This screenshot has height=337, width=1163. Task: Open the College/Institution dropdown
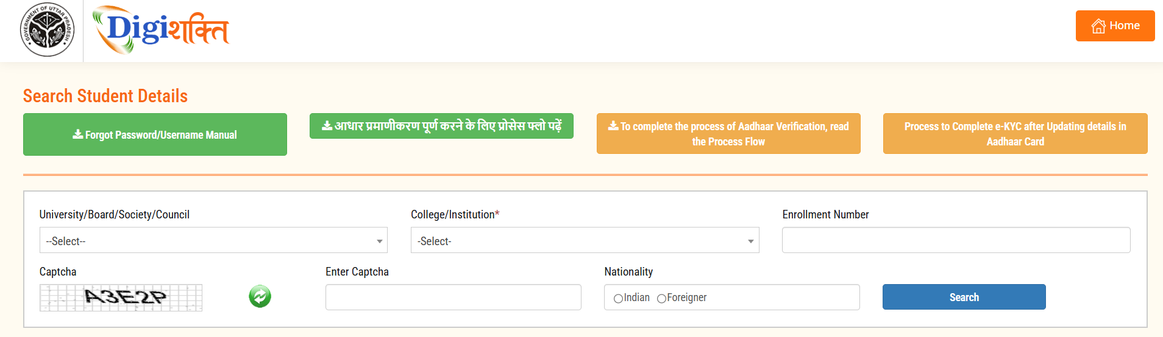tap(585, 240)
